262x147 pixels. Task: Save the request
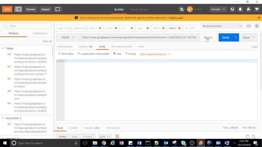pyautogui.click(x=246, y=38)
